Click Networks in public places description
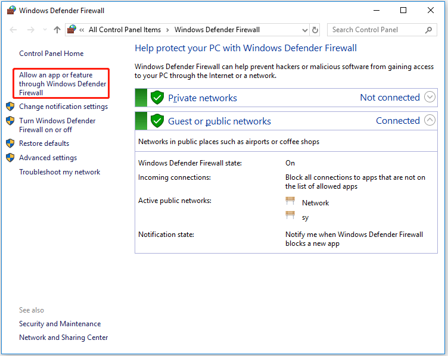Screen dimensions: 448x356 (x=229, y=142)
